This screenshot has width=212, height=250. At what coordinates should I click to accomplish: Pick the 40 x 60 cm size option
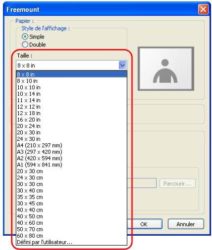(72, 223)
